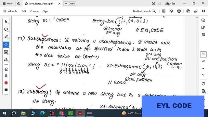Open the Sign menu item
Image resolution: width=208 pixels, height=117 pixels.
[45, 11]
